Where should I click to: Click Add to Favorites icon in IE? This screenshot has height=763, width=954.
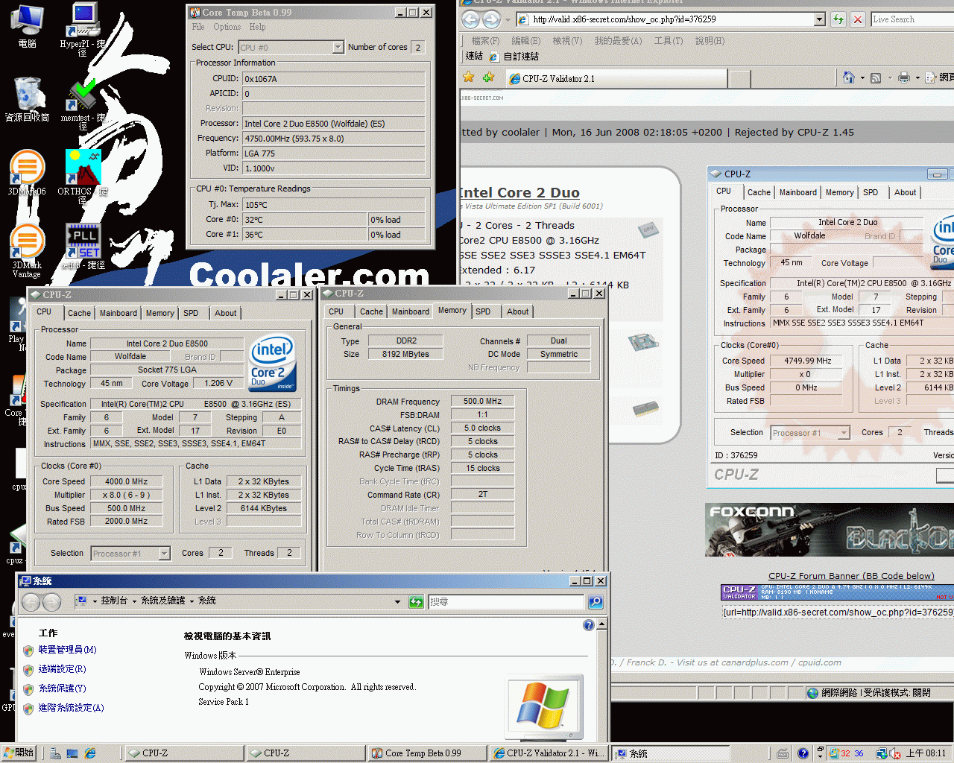point(488,77)
